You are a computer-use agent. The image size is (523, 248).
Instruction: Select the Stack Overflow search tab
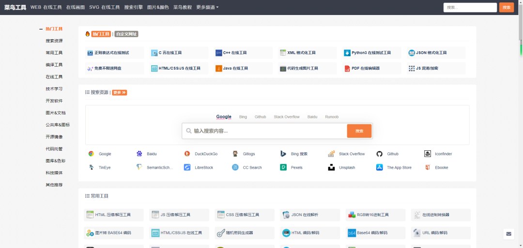(x=287, y=117)
